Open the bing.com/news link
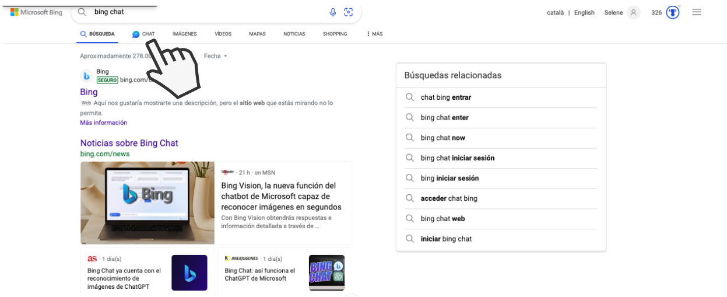The image size is (727, 297). tap(105, 154)
